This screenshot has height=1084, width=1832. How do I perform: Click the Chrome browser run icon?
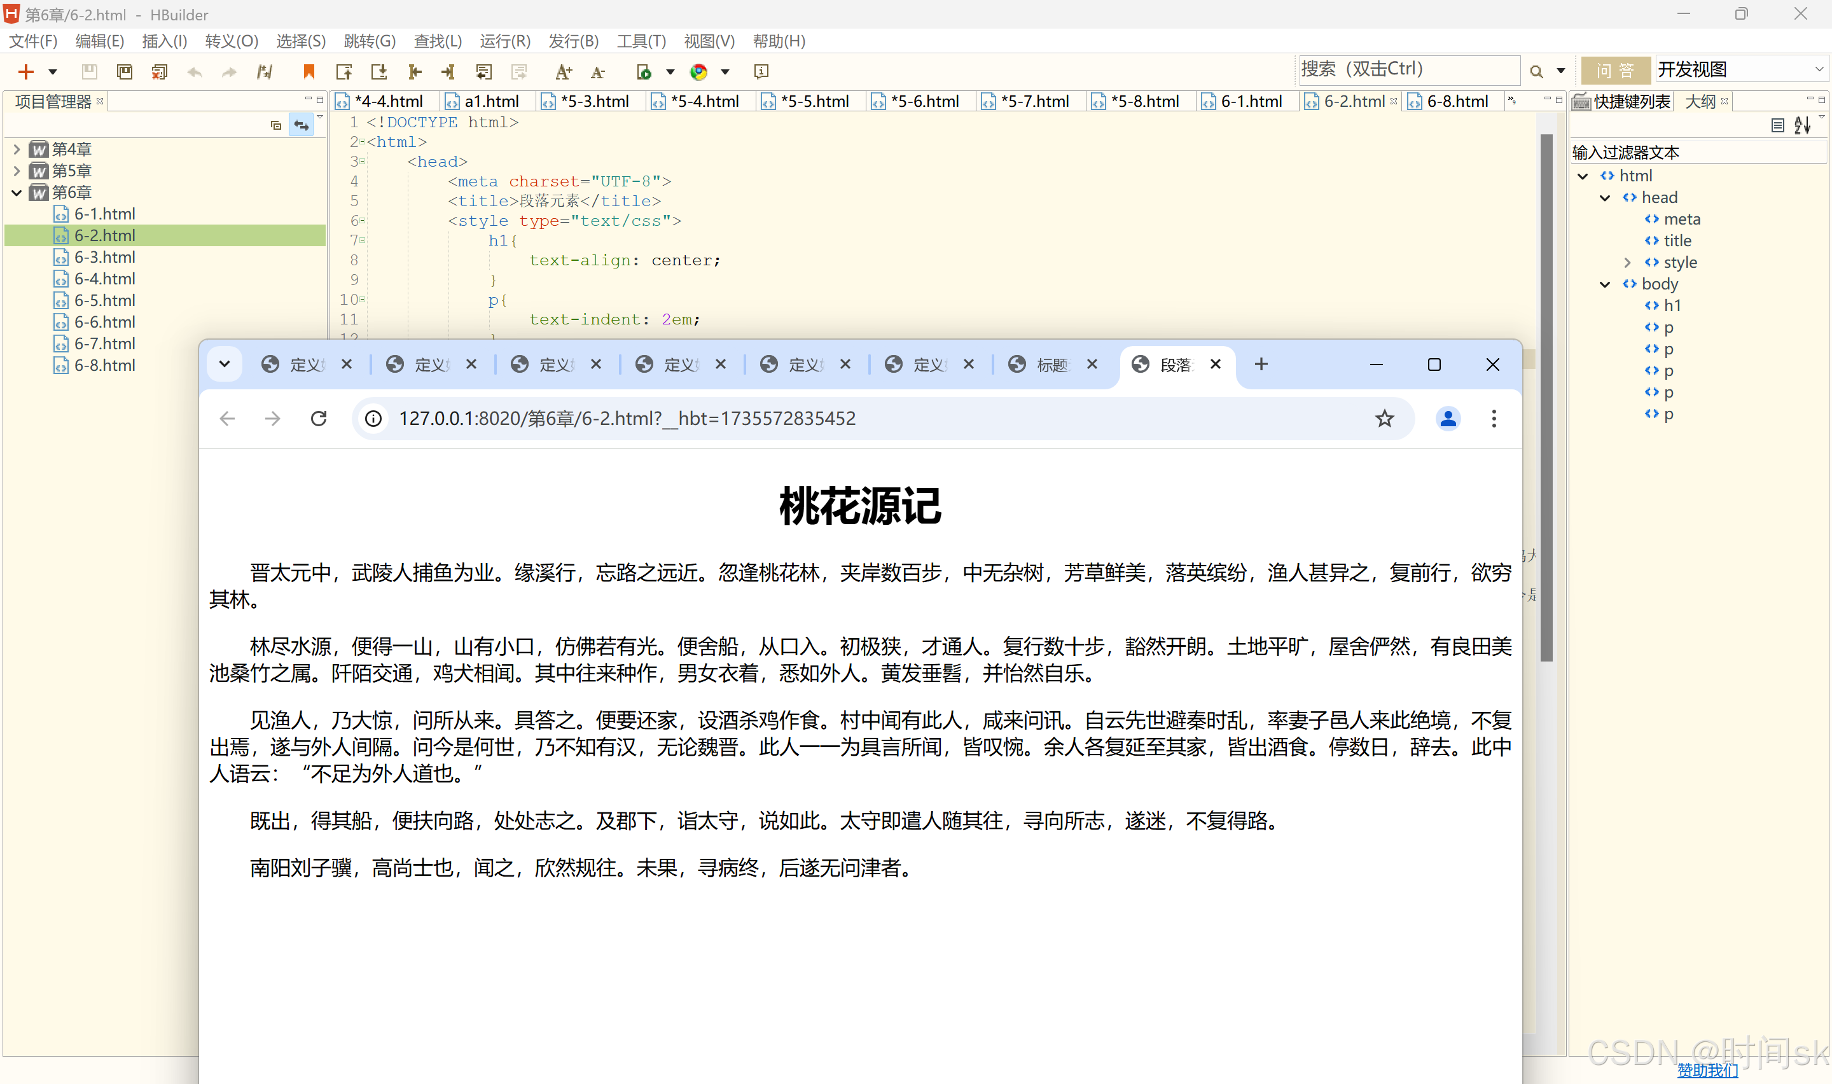(x=699, y=72)
